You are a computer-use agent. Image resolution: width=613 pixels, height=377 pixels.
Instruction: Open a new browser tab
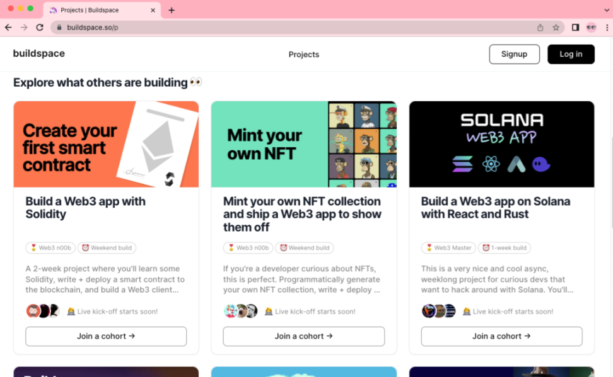tap(172, 10)
